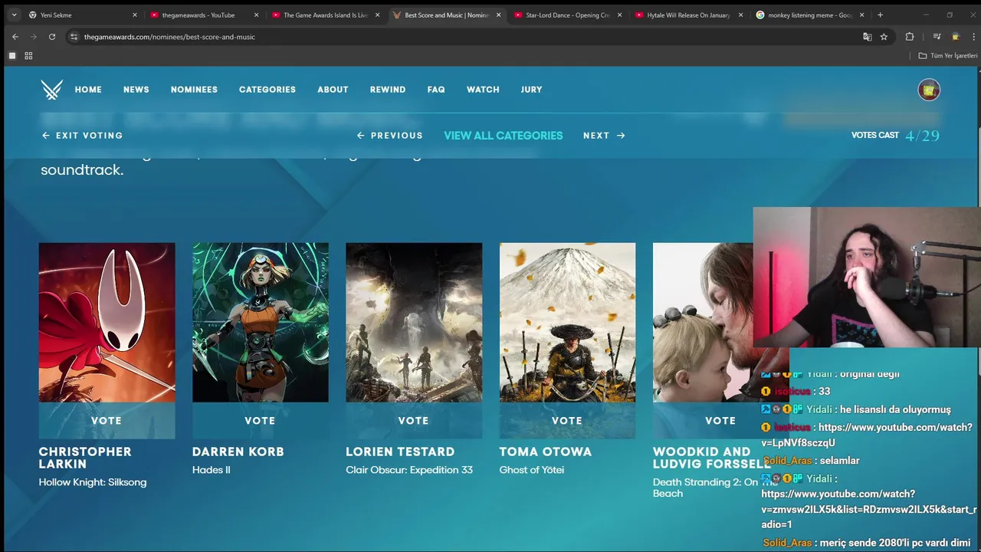This screenshot has width=981, height=552.
Task: Click Ghost of Yōtei artwork thumbnail
Action: [x=567, y=322]
